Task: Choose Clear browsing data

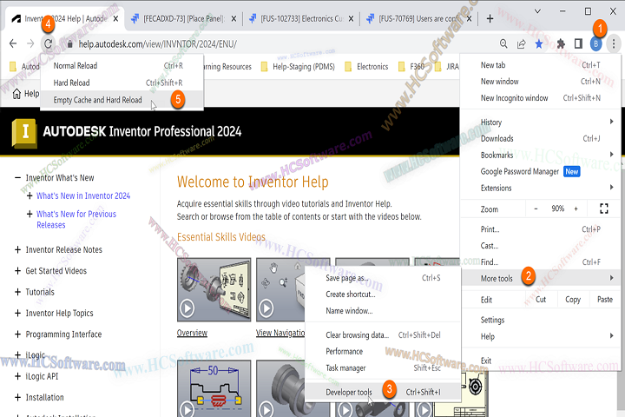Action: 383,335
